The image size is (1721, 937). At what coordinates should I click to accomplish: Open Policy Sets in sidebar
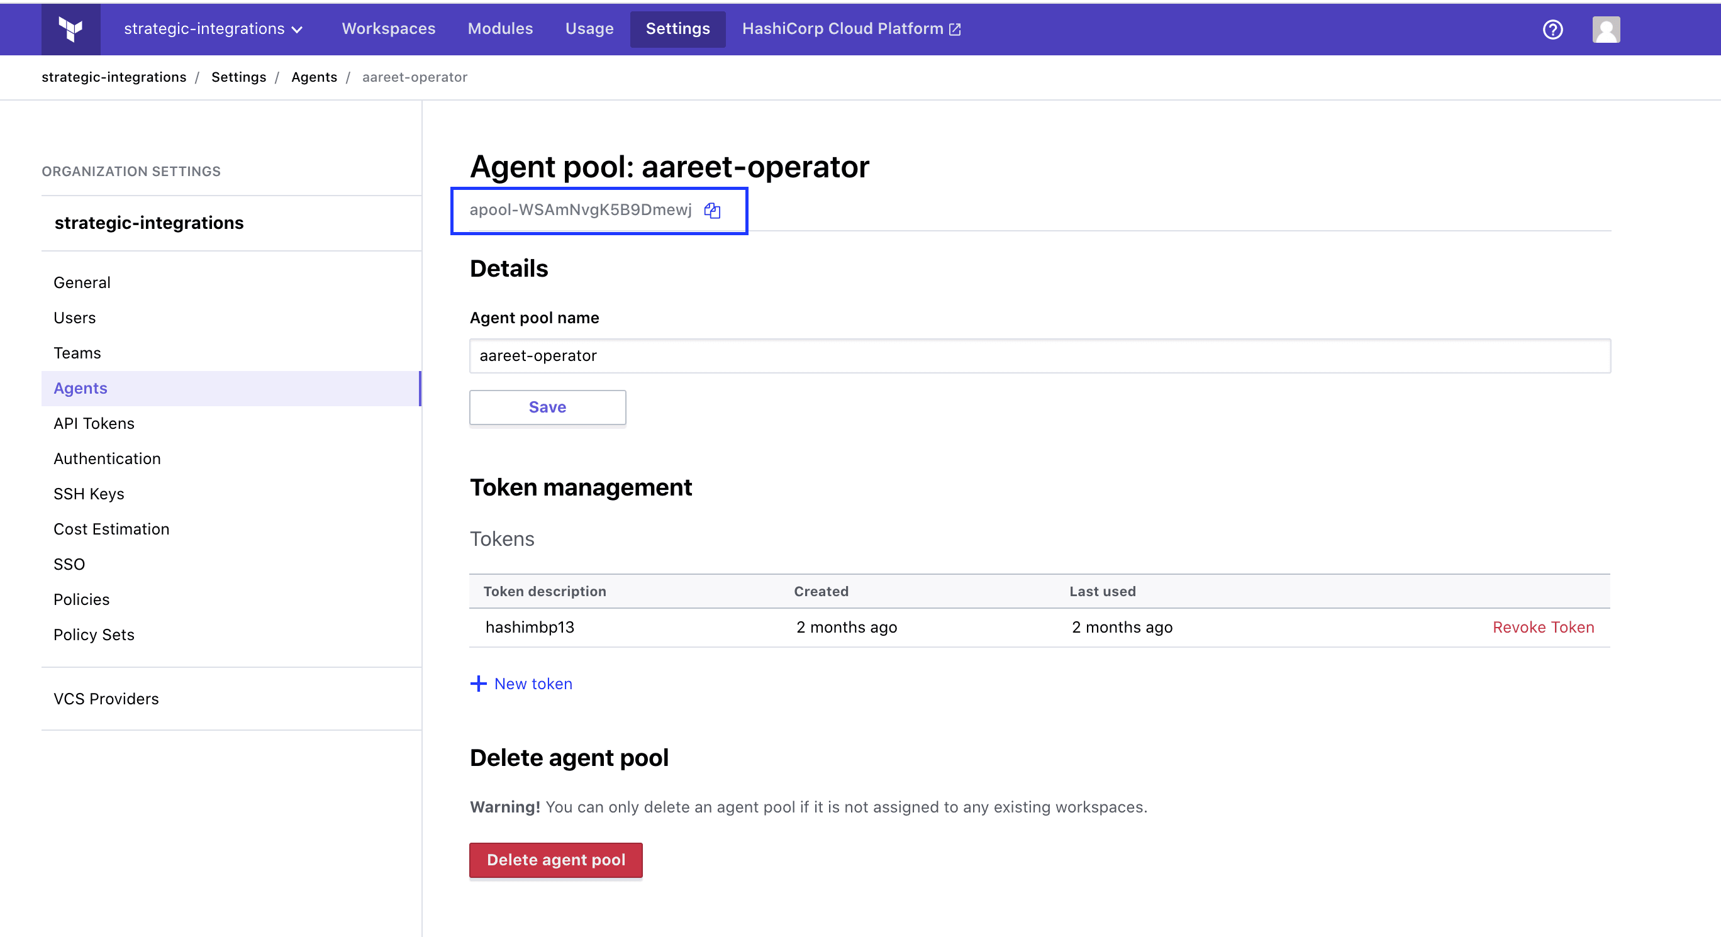[x=94, y=635]
